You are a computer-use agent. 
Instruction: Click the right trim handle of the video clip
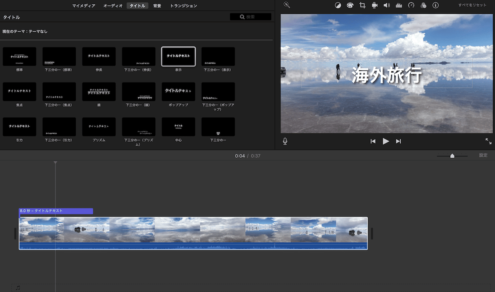372,234
